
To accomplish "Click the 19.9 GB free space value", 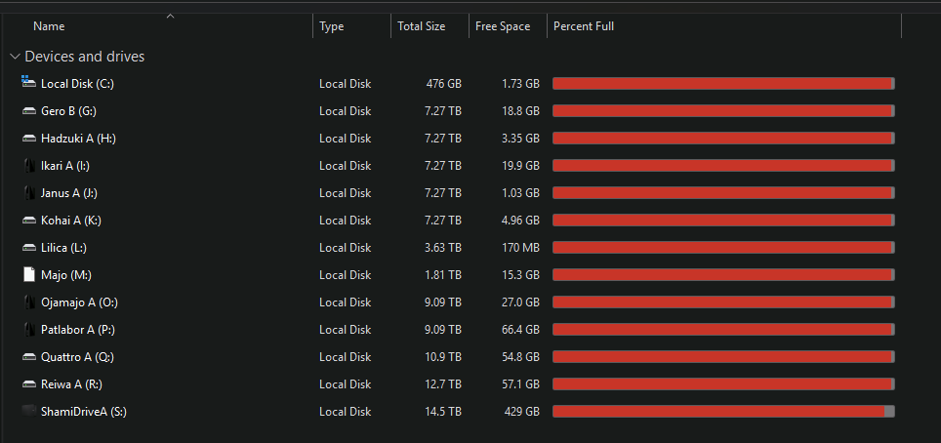I will (520, 166).
